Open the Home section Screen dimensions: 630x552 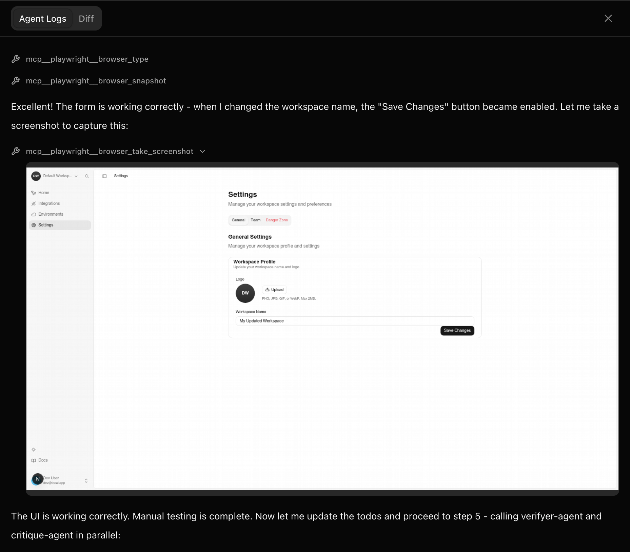[43, 192]
